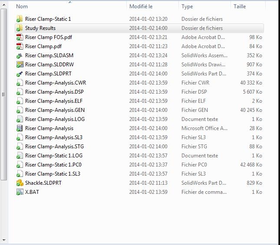Select the Riser Clamp-Static 1 folder name
The image size is (280, 245).
click(48, 19)
